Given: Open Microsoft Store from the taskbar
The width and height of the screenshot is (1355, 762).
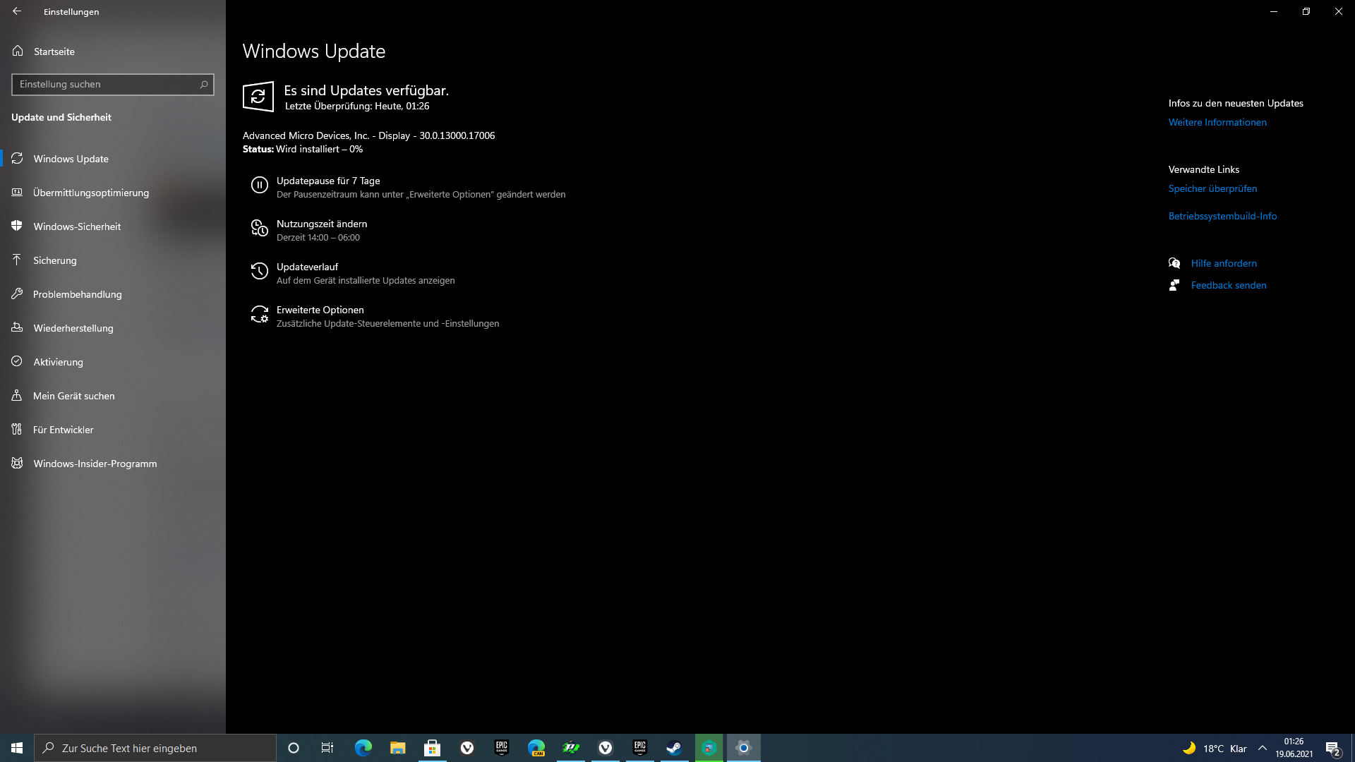Looking at the screenshot, I should click(432, 748).
